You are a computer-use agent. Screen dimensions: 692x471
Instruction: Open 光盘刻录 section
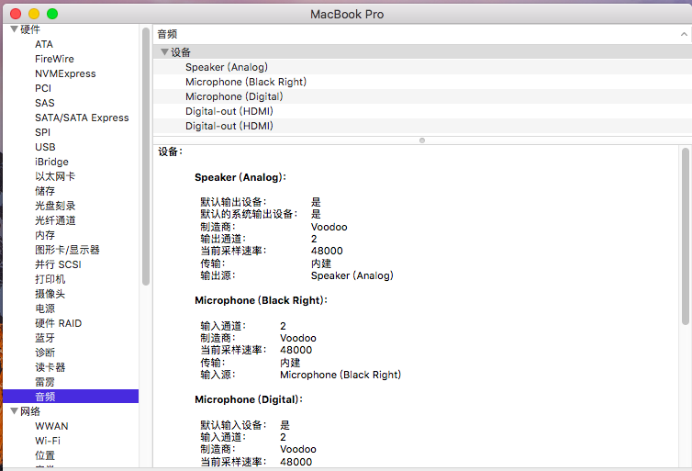click(x=55, y=206)
